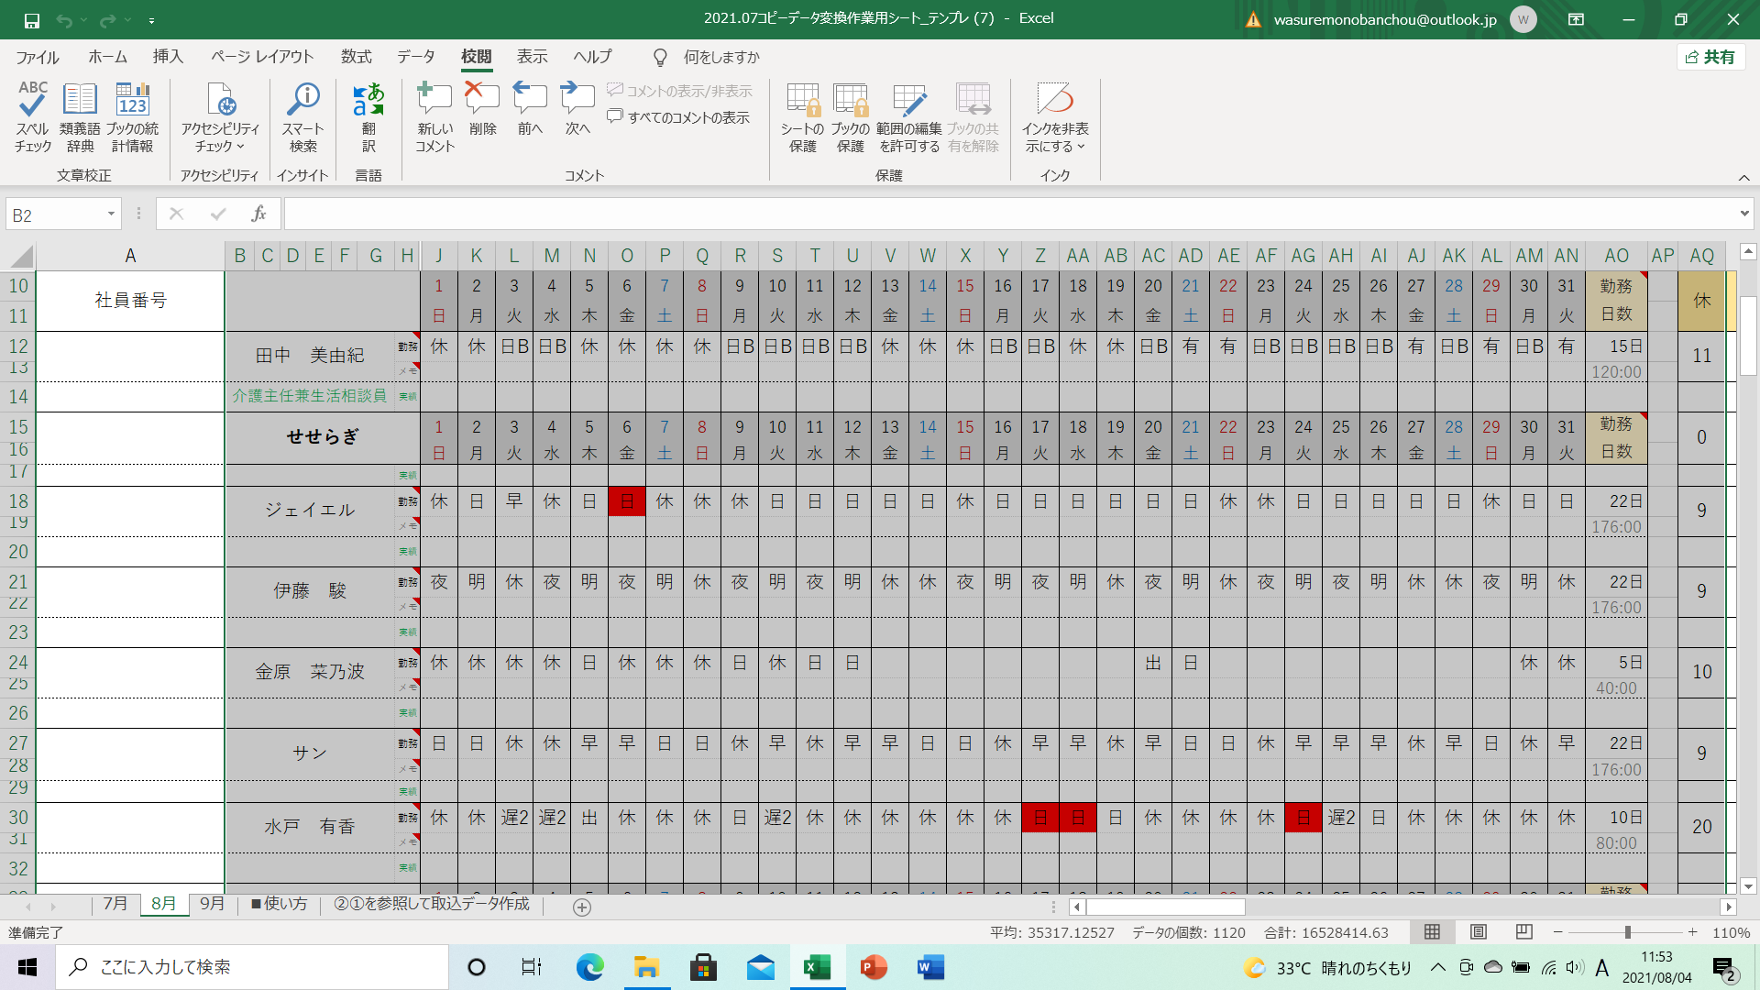Click the zoom slider in status bar
Viewport: 1760px width, 990px height.
pos(1627,932)
